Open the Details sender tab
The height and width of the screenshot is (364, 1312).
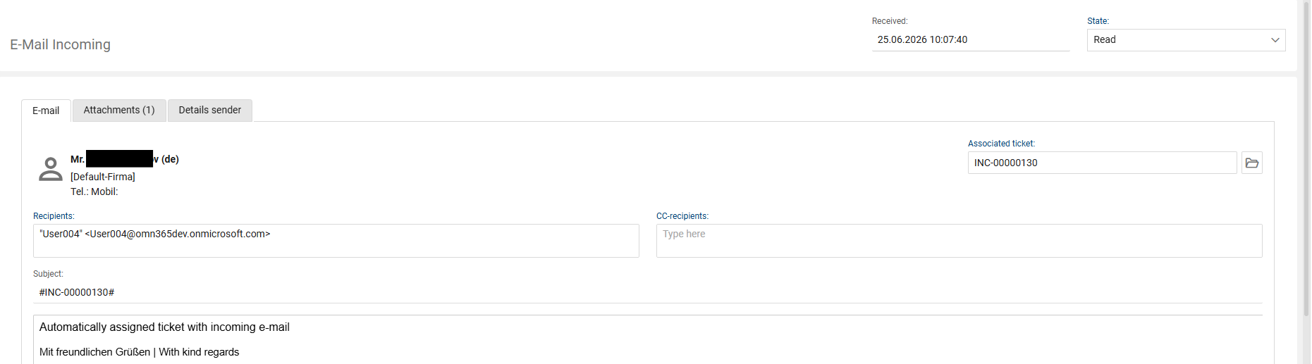[x=209, y=110]
